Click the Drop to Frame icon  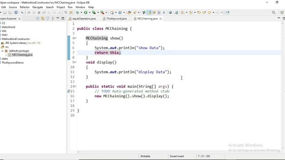(x=66, y=12)
